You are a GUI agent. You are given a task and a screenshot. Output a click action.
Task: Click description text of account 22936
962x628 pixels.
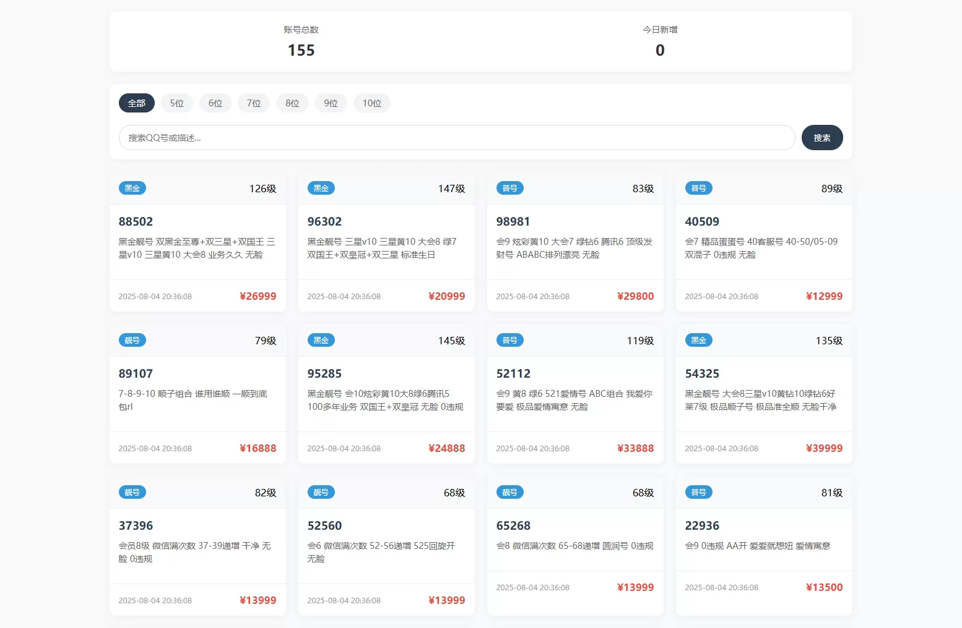757,546
